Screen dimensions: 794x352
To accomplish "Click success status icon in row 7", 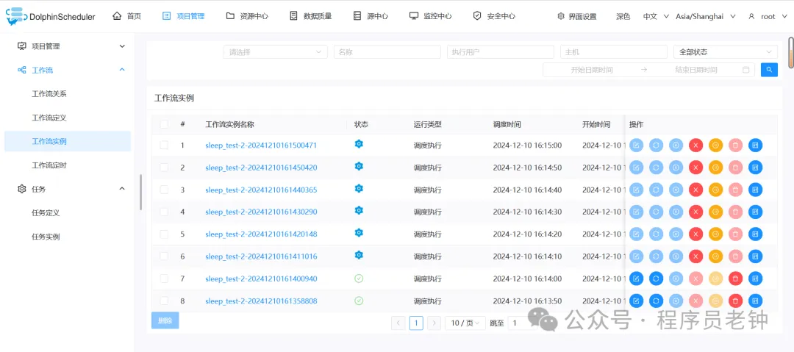I will 359,279.
